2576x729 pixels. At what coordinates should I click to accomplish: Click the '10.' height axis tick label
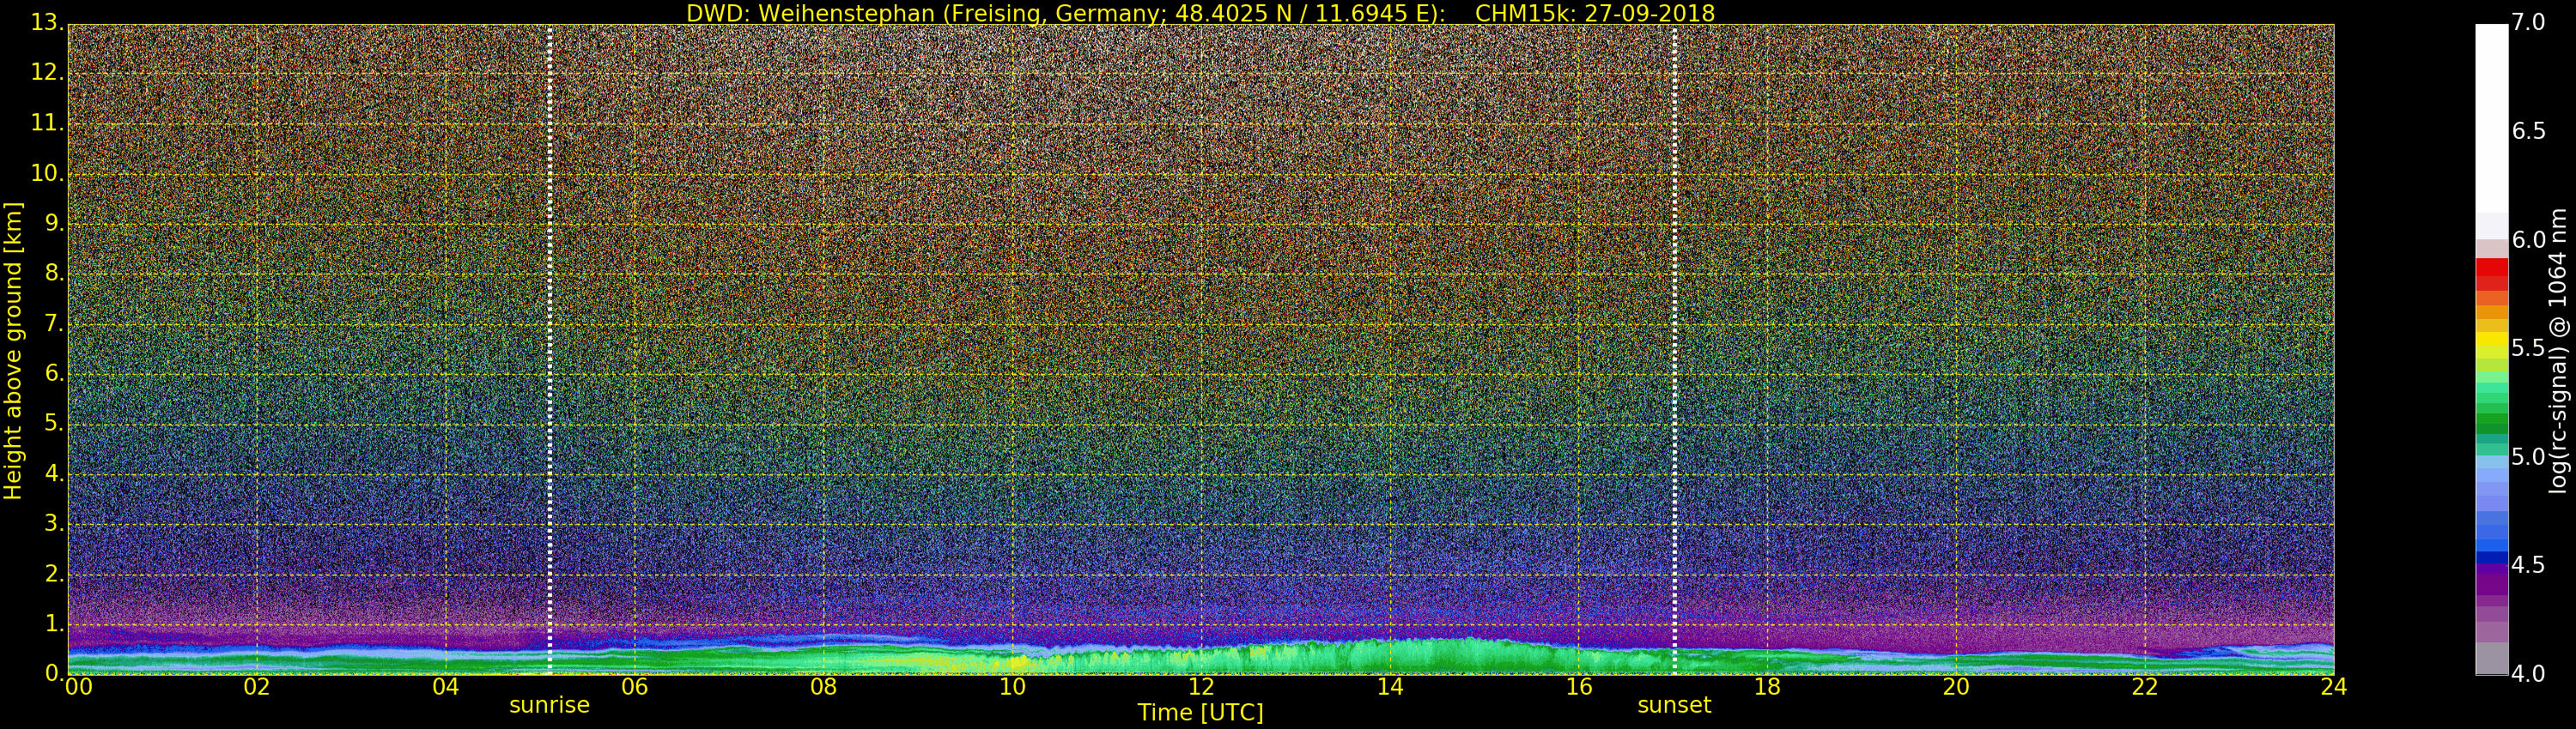(x=46, y=174)
